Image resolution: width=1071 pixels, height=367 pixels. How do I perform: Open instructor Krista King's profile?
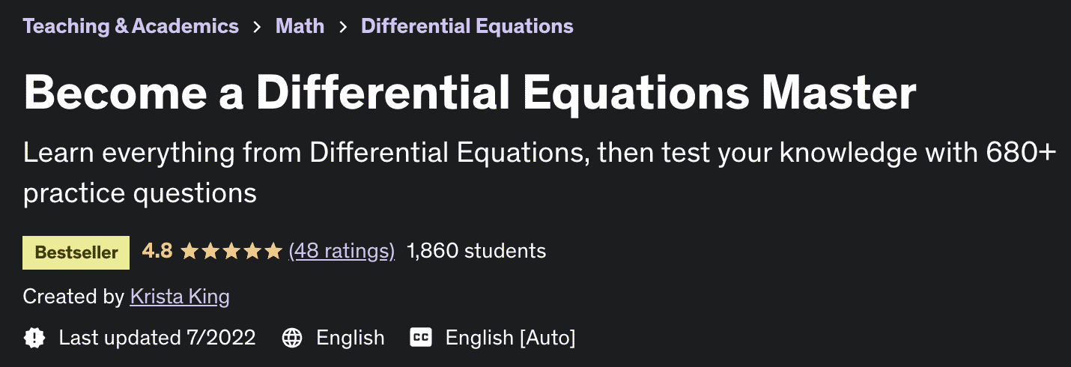pos(180,297)
